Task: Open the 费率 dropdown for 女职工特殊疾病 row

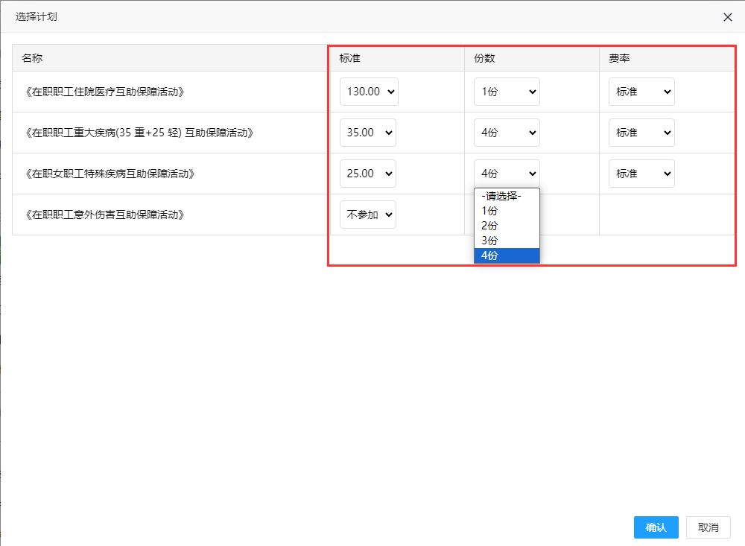Action: tap(641, 174)
